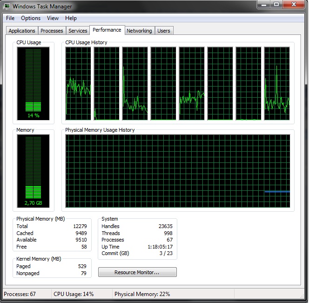Click the Available memory value 9510
The width and height of the screenshot is (309, 303).
(x=81, y=240)
